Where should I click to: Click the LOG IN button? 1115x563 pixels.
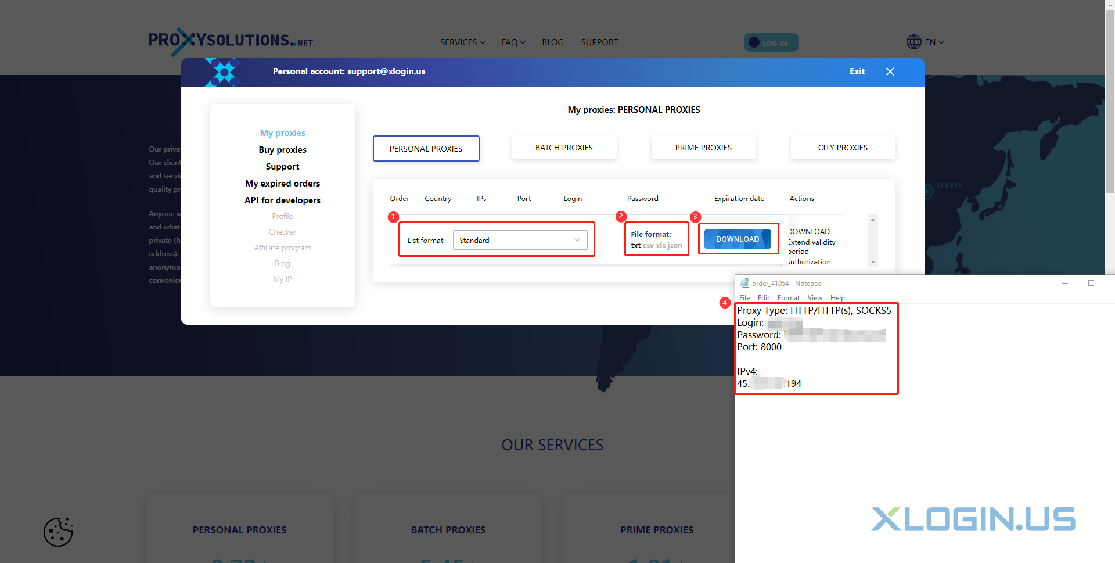771,42
